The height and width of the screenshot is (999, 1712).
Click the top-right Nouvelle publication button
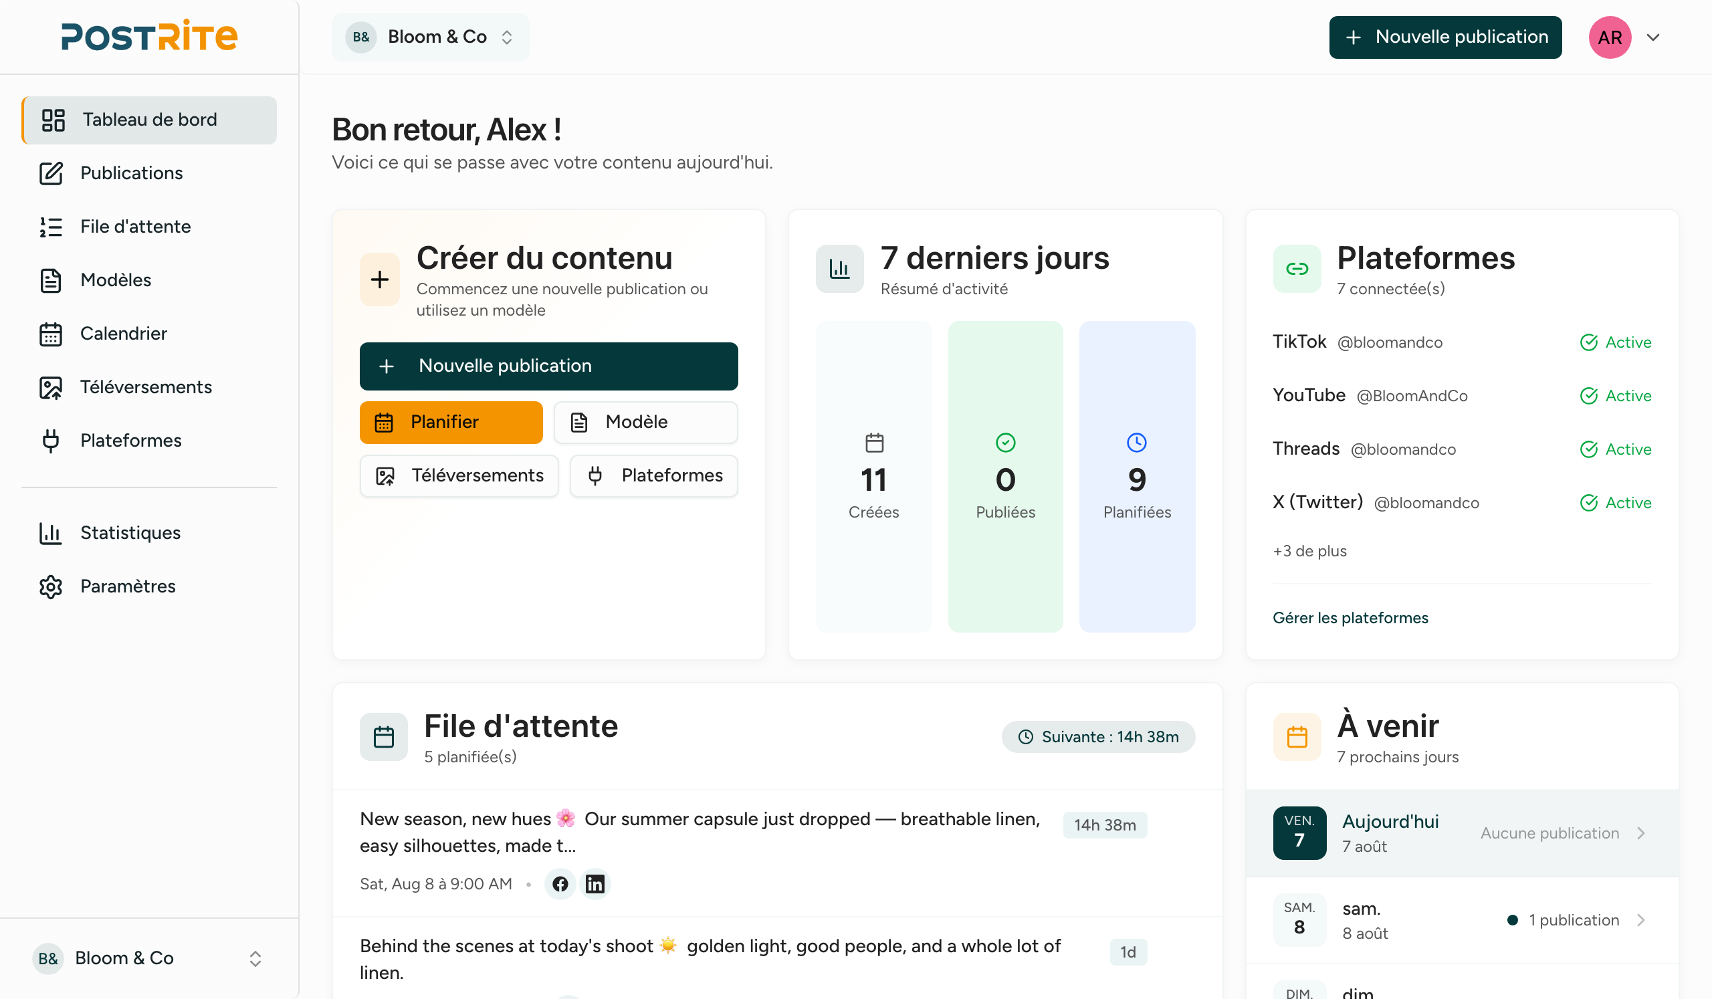pos(1445,37)
